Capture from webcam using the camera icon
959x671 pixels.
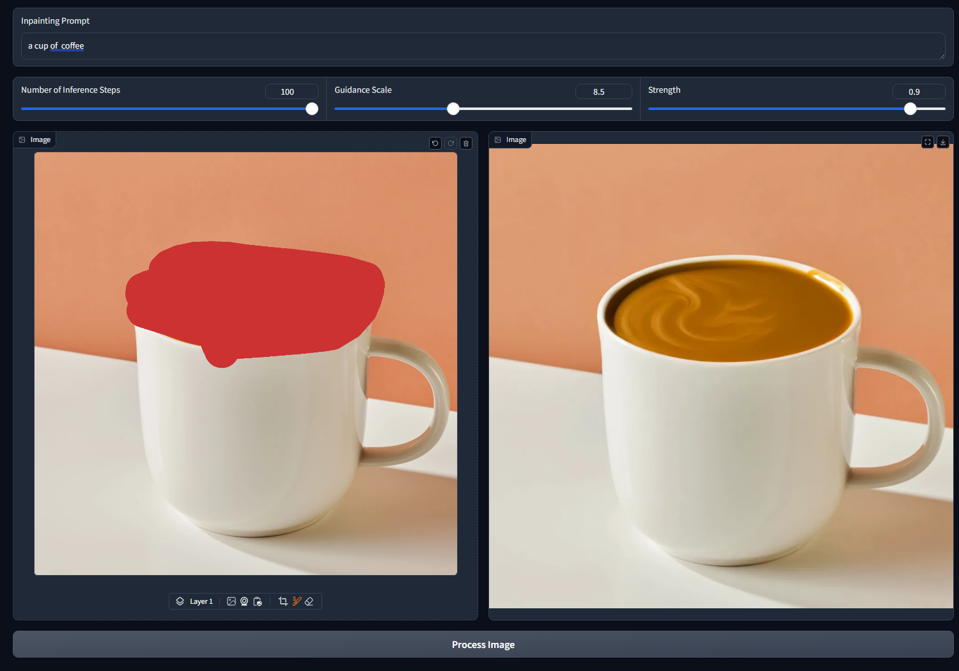pos(244,601)
